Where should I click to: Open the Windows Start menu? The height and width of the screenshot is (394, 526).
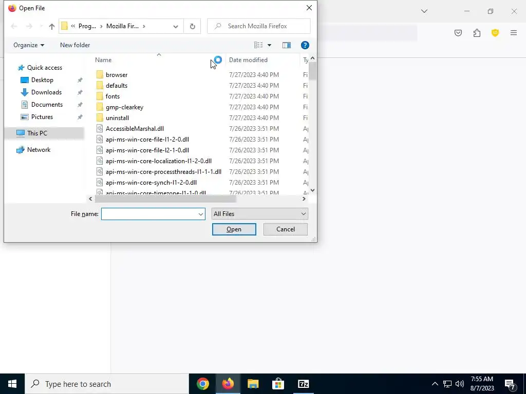click(12, 384)
